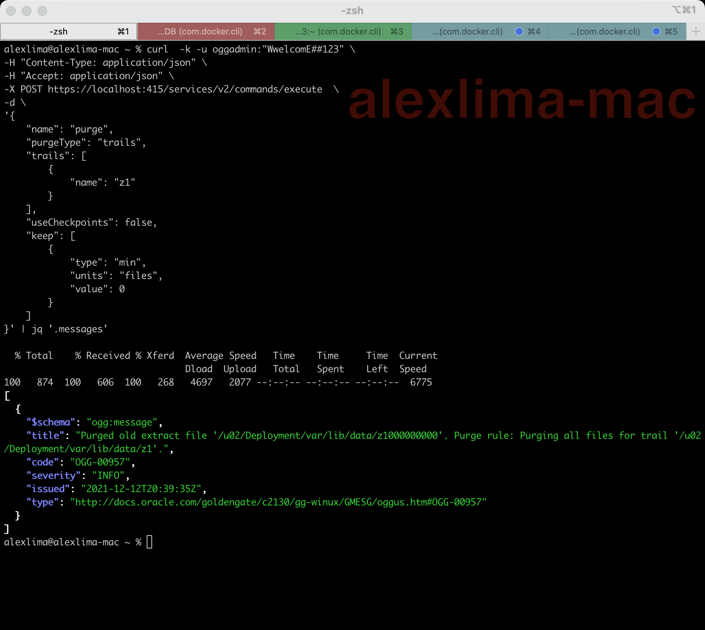Viewport: 705px width, 630px height.
Task: Open the docs.oracle.com GoldenGate URL
Action: tap(278, 502)
